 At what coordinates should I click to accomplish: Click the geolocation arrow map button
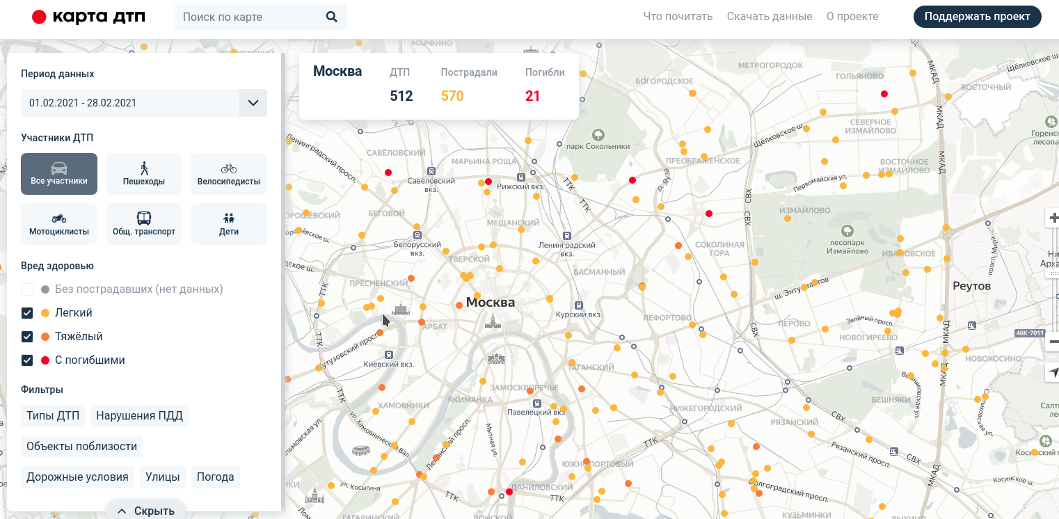point(1053,374)
